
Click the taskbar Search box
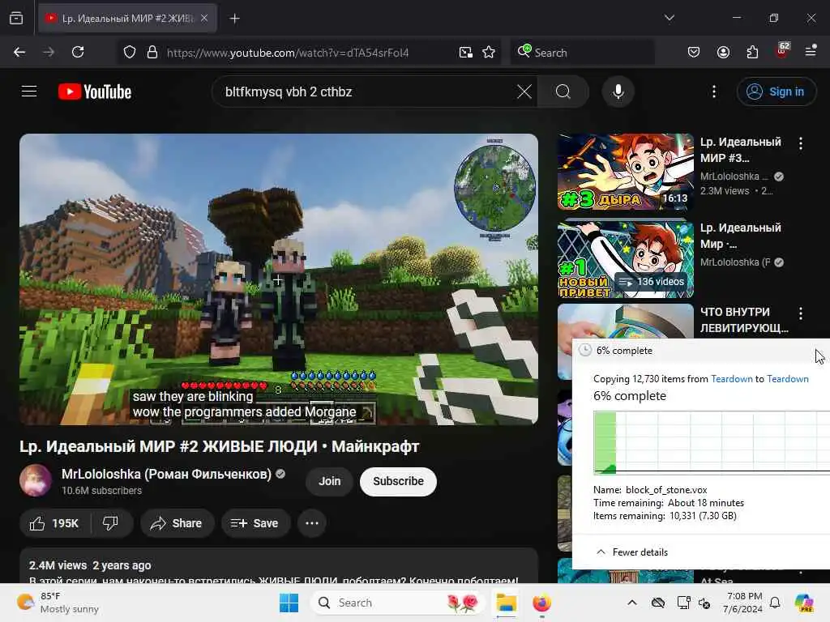(398, 603)
